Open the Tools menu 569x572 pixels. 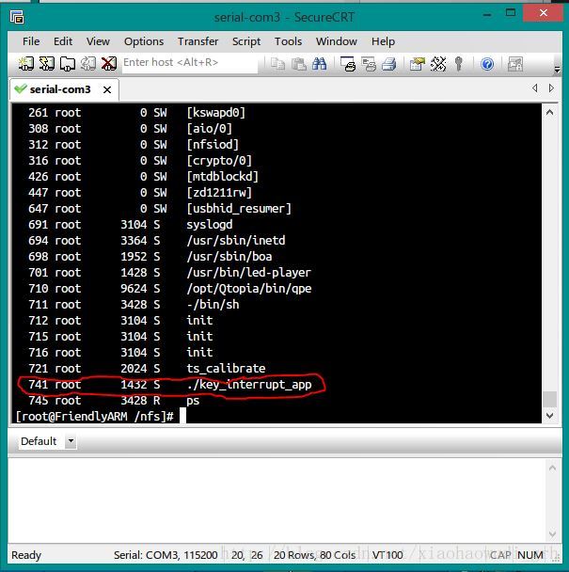(288, 41)
